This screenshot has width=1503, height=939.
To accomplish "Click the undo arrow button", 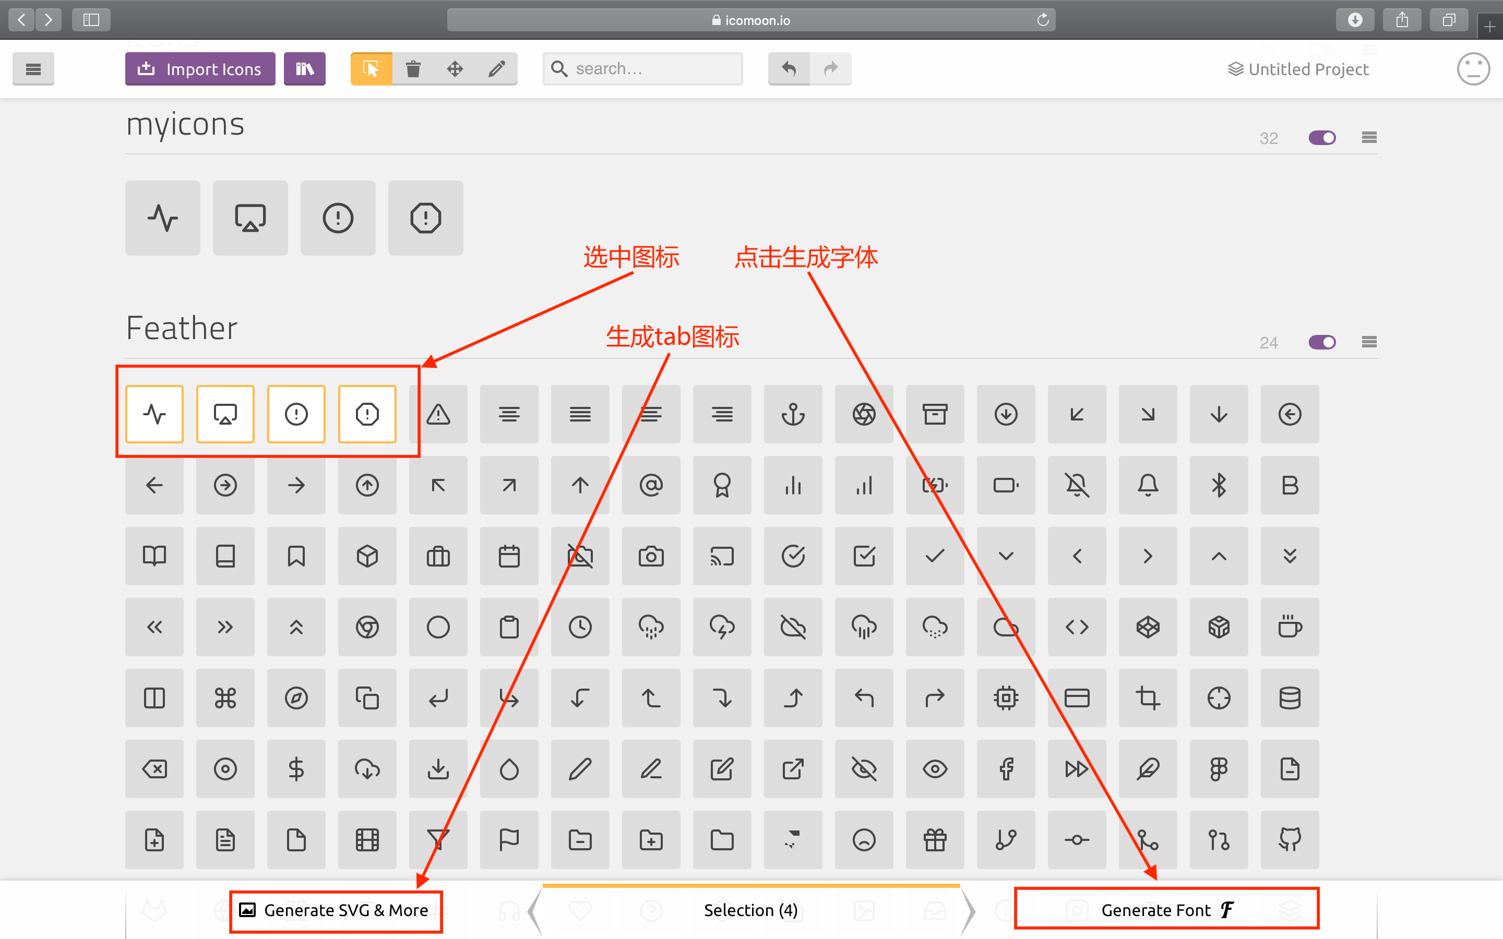I will pyautogui.click(x=789, y=68).
